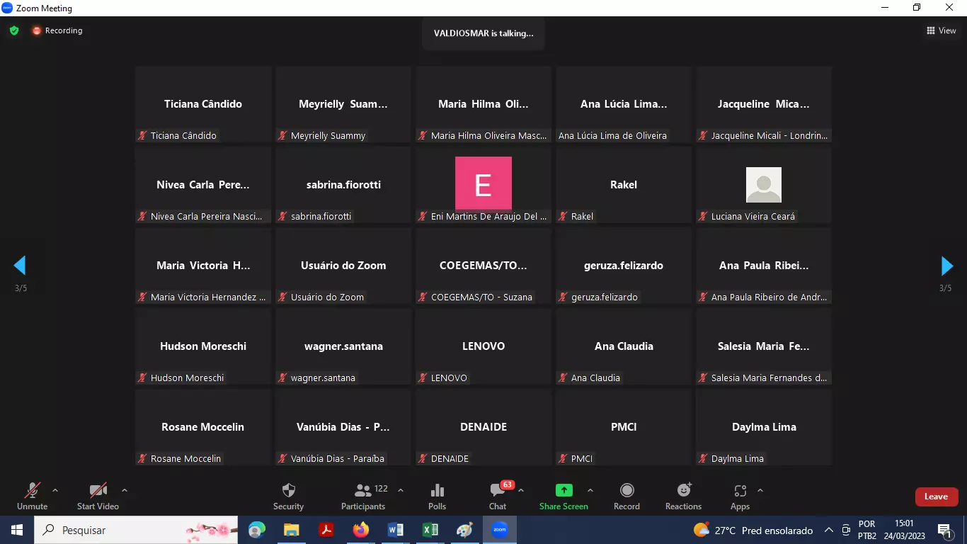967x544 pixels.
Task: Select Ticiana Cândido participant tile
Action: [x=203, y=104]
